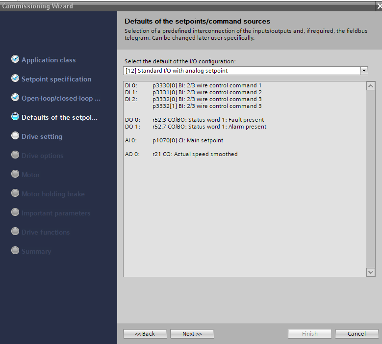Click the current step icon beside Defaults of the setpoi...
The width and height of the screenshot is (382, 344).
tap(15, 116)
